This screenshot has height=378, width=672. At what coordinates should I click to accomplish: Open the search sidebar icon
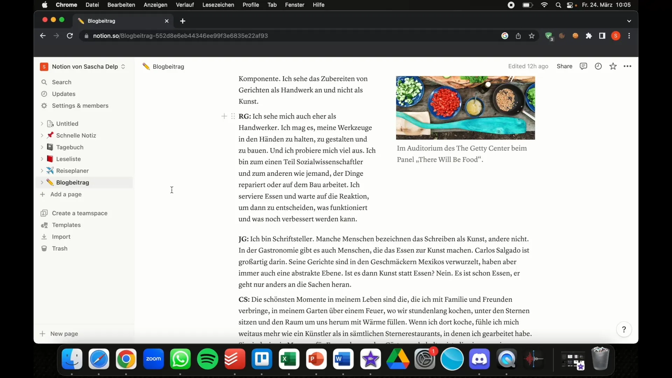click(44, 82)
